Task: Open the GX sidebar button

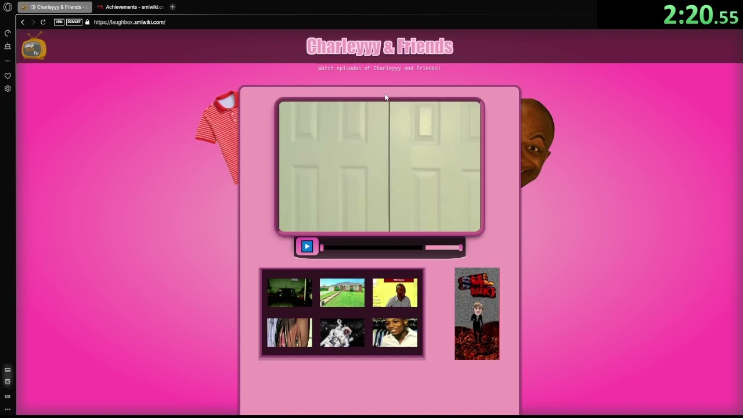Action: click(x=8, y=397)
